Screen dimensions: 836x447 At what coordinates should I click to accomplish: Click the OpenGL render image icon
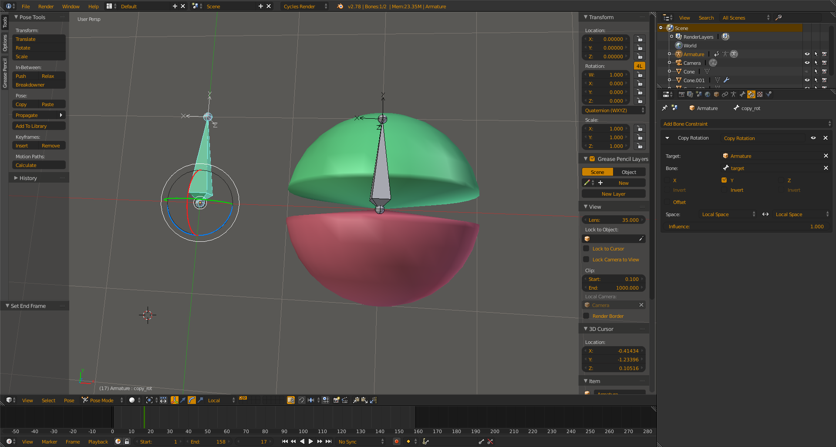[x=337, y=400]
